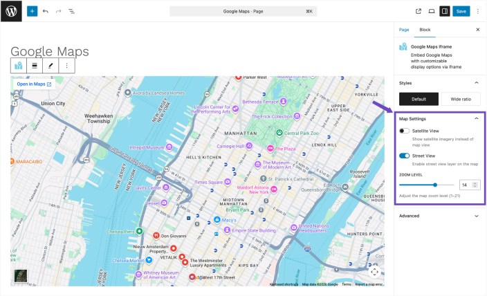
Task: Switch to the Block tab
Action: (x=425, y=30)
